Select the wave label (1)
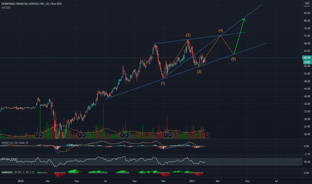The height and width of the screenshot is (184, 312). pyautogui.click(x=163, y=83)
